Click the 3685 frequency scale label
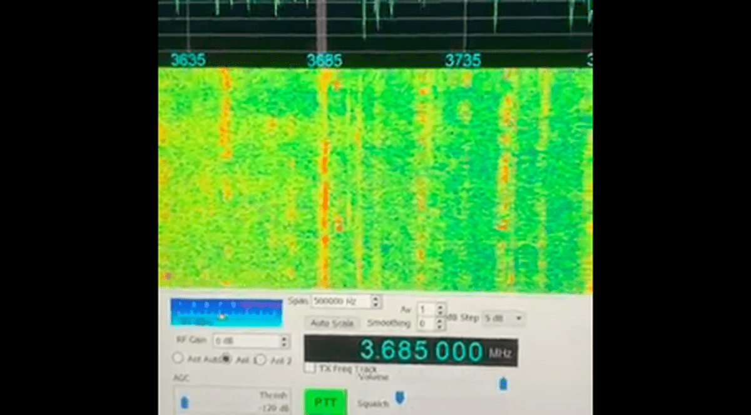751x415 pixels. tap(325, 60)
